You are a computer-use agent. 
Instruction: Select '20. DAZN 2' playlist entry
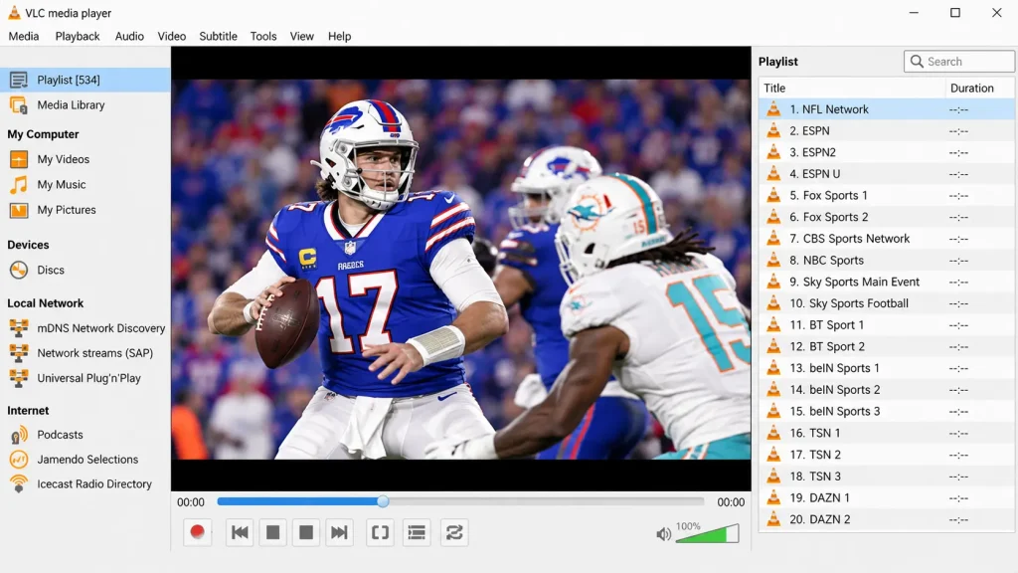click(886, 519)
